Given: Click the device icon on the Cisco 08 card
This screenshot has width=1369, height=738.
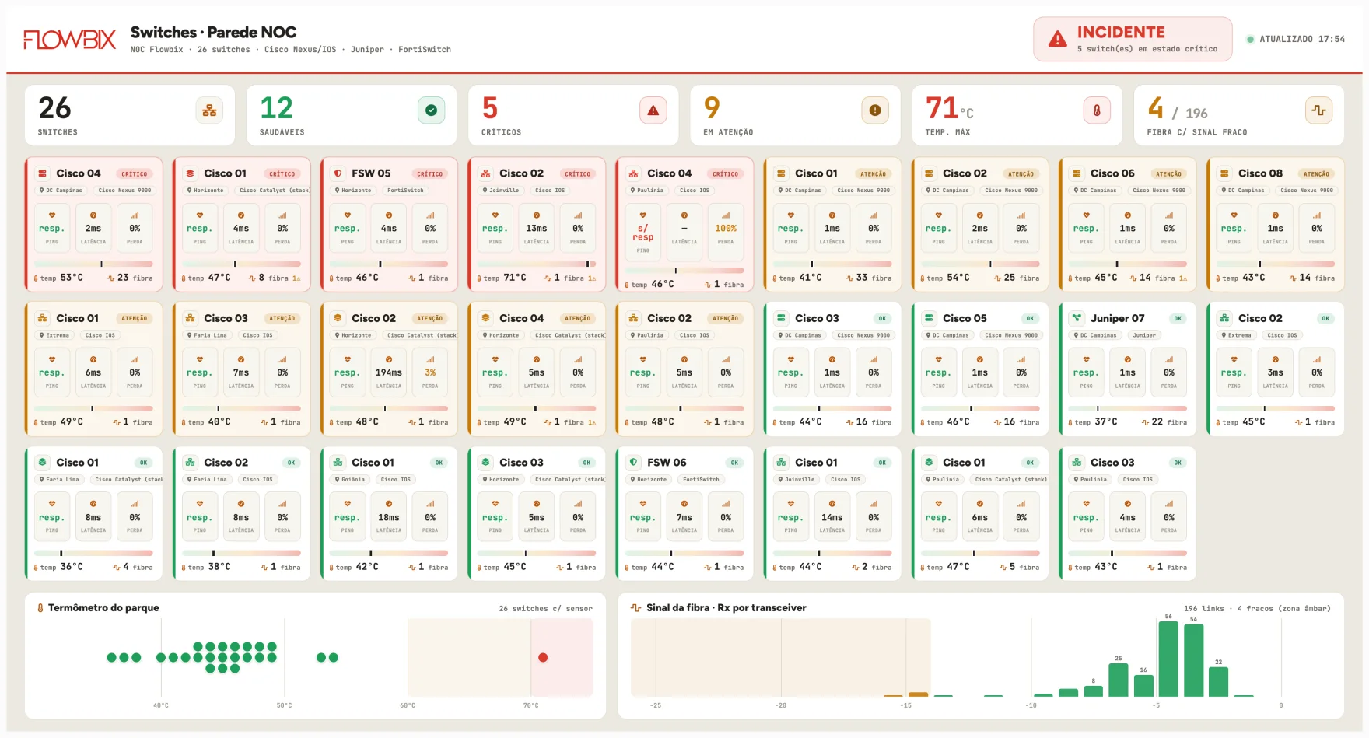Looking at the screenshot, I should pos(1224,173).
